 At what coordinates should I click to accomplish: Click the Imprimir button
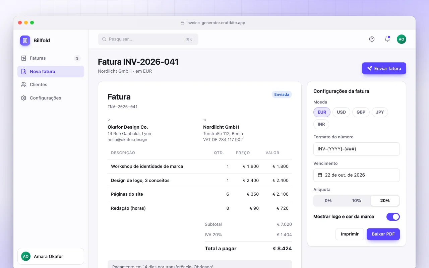tap(350, 234)
